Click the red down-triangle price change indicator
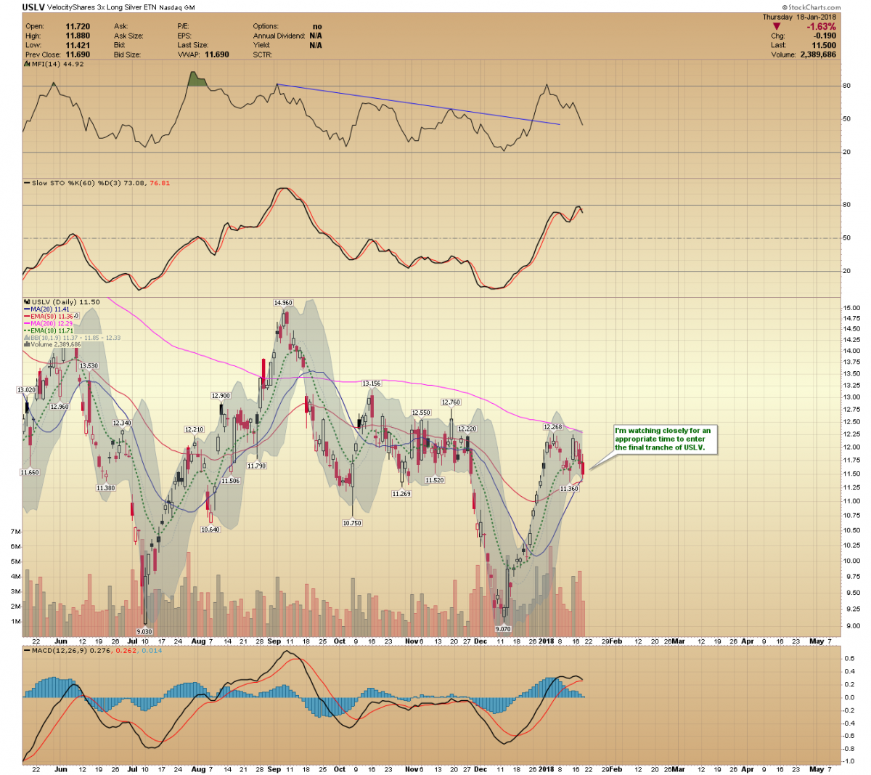 (x=777, y=27)
